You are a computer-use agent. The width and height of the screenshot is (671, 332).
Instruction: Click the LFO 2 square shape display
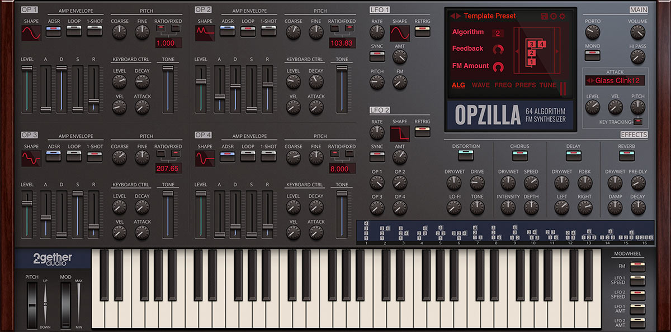[400, 134]
